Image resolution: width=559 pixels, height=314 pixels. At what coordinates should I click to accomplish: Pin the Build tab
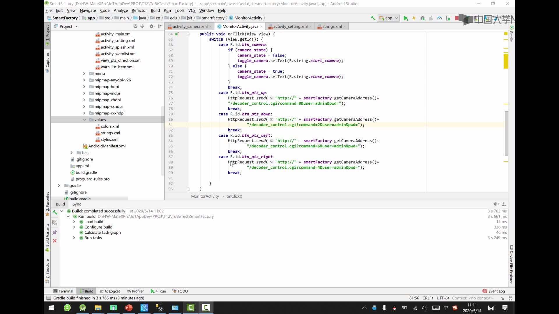pyautogui.click(x=54, y=232)
